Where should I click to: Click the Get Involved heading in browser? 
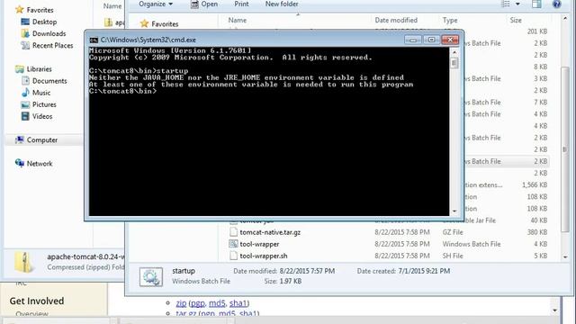[x=37, y=301]
